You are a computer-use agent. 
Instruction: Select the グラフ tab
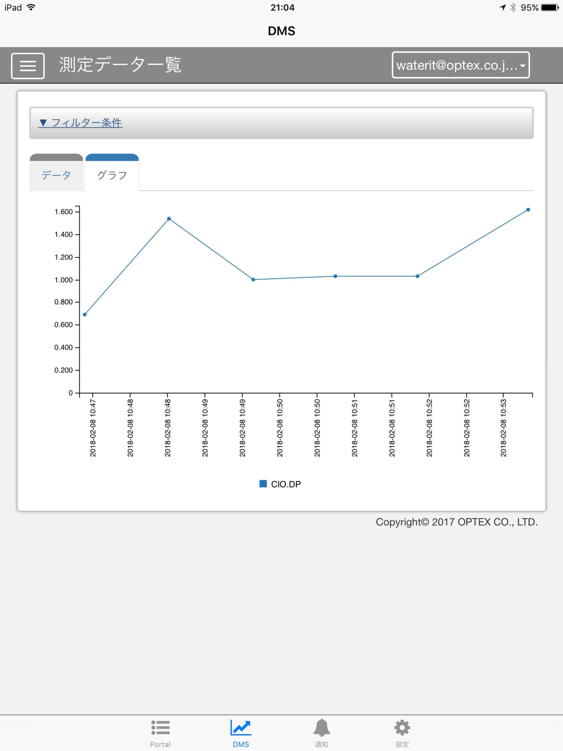(x=112, y=172)
